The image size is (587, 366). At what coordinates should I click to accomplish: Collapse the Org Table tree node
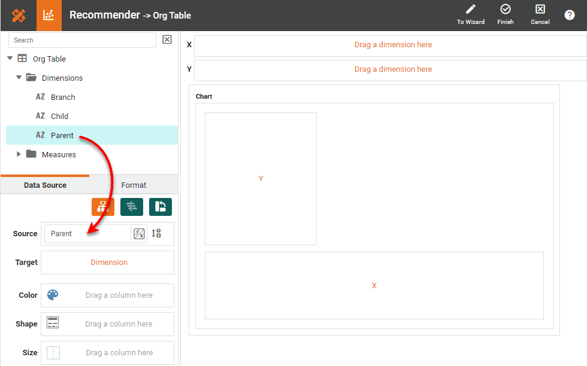(10, 59)
